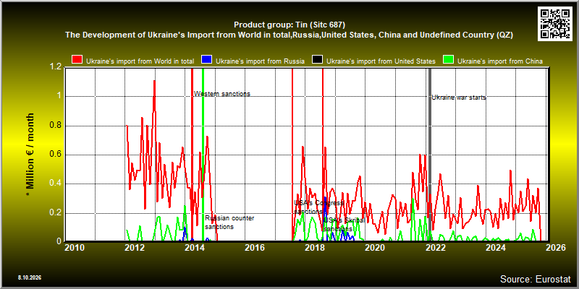
Task: Click the 0.6 y-axis value
Action: coord(55,155)
